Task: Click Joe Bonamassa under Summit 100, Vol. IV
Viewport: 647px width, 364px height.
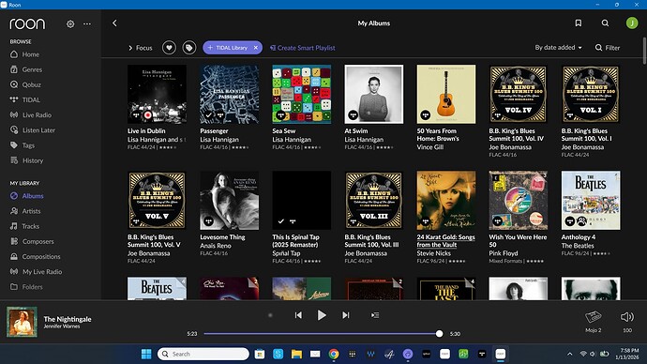Action: 510,147
